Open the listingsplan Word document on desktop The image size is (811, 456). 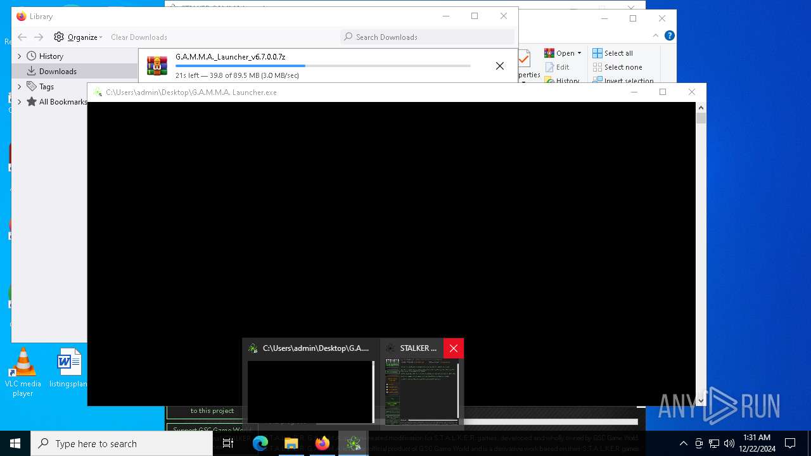(68, 369)
